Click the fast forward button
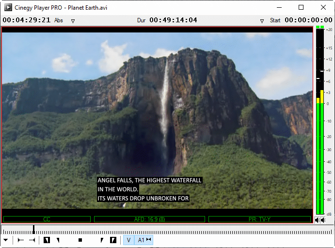Image resolution: width=335 pixels, height=248 pixels. coord(113,240)
